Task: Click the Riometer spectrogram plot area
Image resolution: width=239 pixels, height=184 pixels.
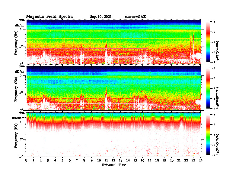Action: (113, 135)
